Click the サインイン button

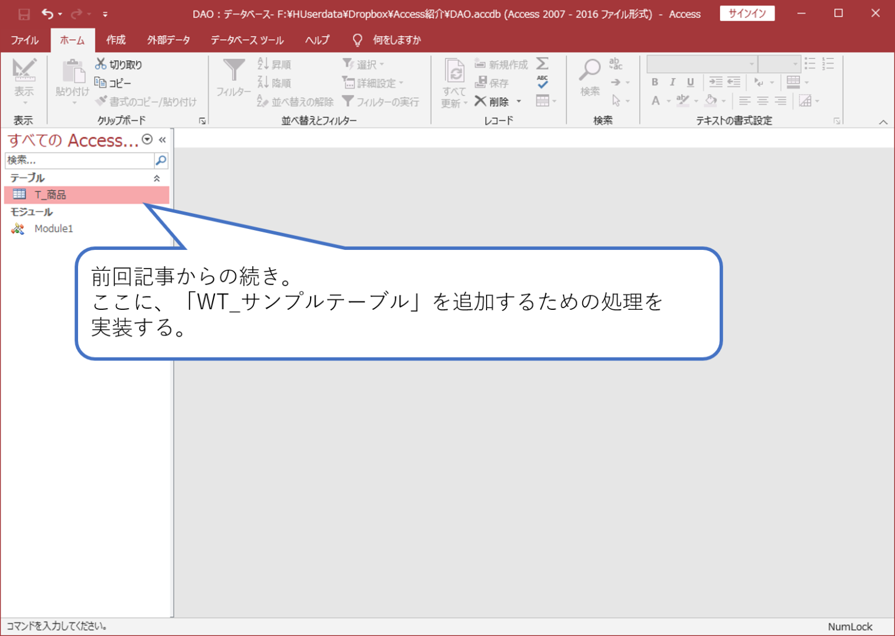pyautogui.click(x=747, y=13)
